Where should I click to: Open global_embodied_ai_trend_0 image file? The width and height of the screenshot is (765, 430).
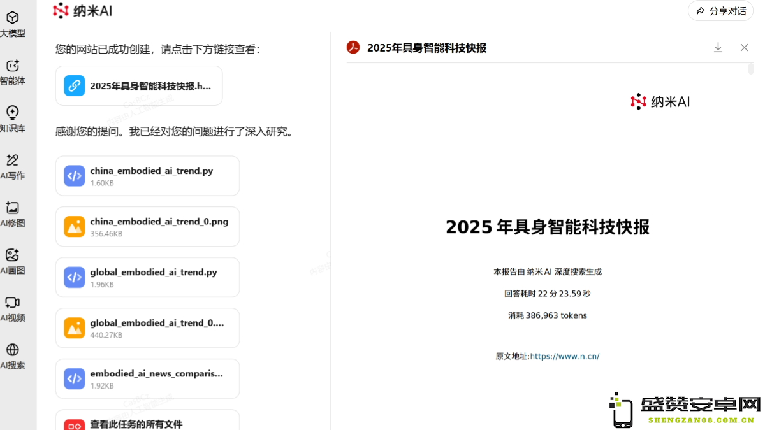[147, 328]
